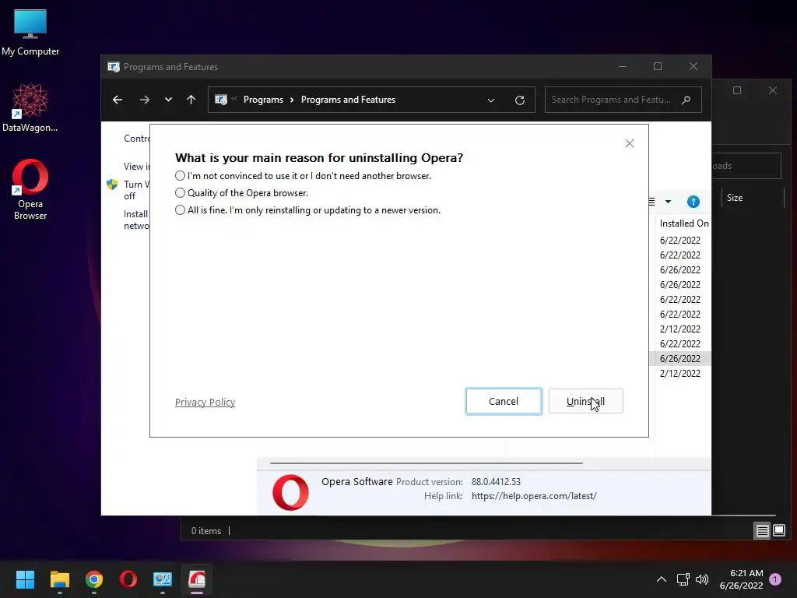Switch to details view icon in status bar
This screenshot has height=598, width=797.
pyautogui.click(x=763, y=531)
